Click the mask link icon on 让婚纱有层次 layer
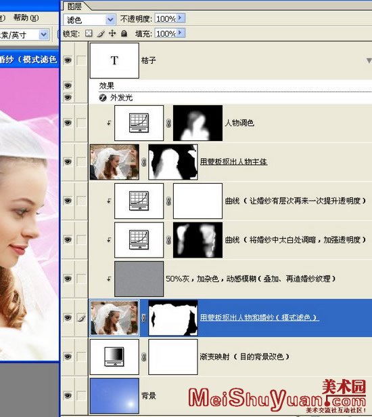 [x=168, y=201]
